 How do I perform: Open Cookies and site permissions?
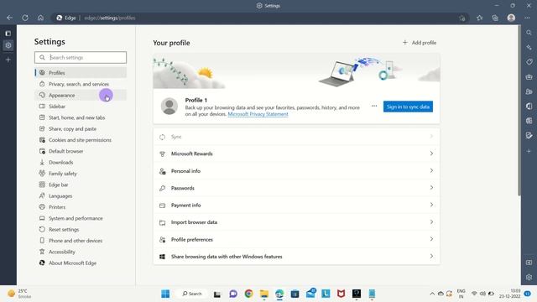tap(81, 140)
